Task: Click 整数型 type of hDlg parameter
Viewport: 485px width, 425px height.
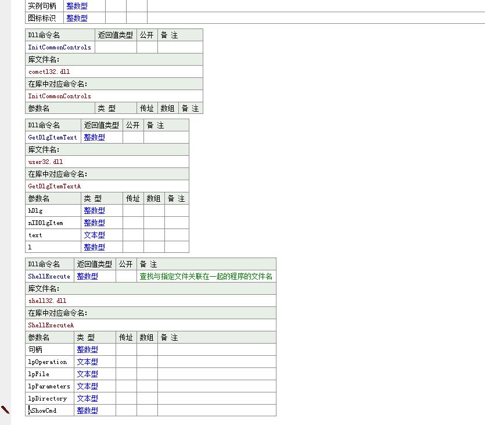Action: click(94, 210)
